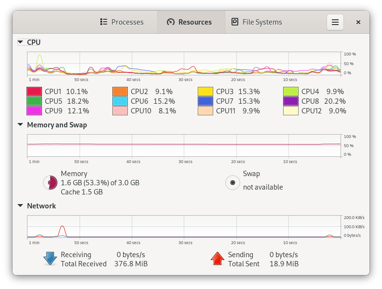Image resolution: width=382 pixels, height=289 pixels.
Task: Click the gauge icon on Resources tab
Action: click(x=170, y=22)
